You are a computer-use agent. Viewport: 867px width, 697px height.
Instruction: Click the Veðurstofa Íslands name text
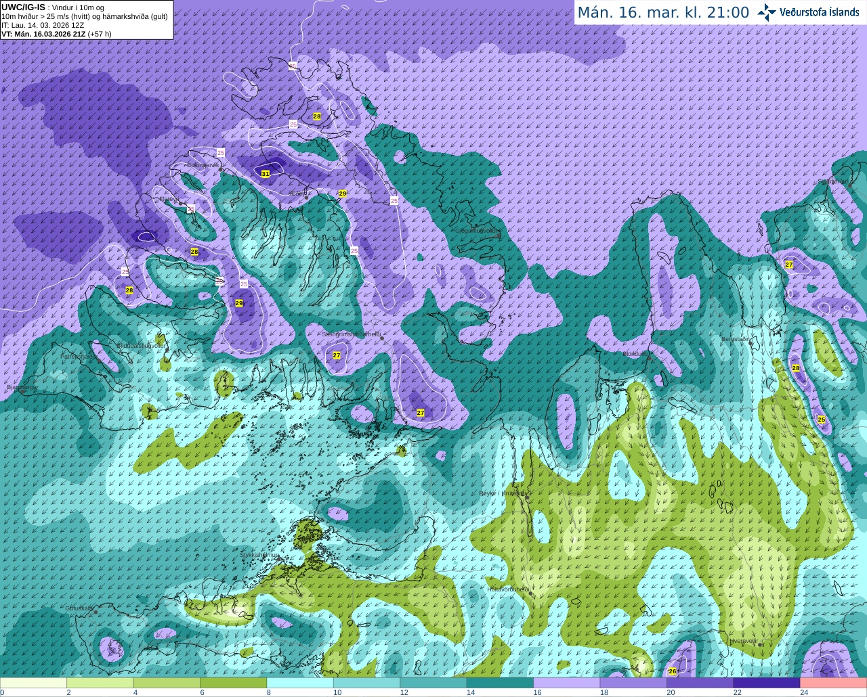click(820, 12)
